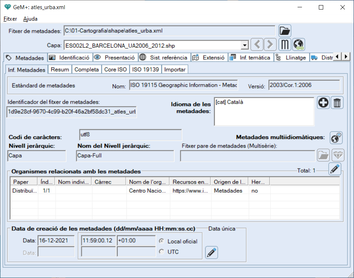Viewport: 354px width, 278px height.
Task: Click the diamond icon beside parent file
Action: pyautogui.click(x=338, y=155)
